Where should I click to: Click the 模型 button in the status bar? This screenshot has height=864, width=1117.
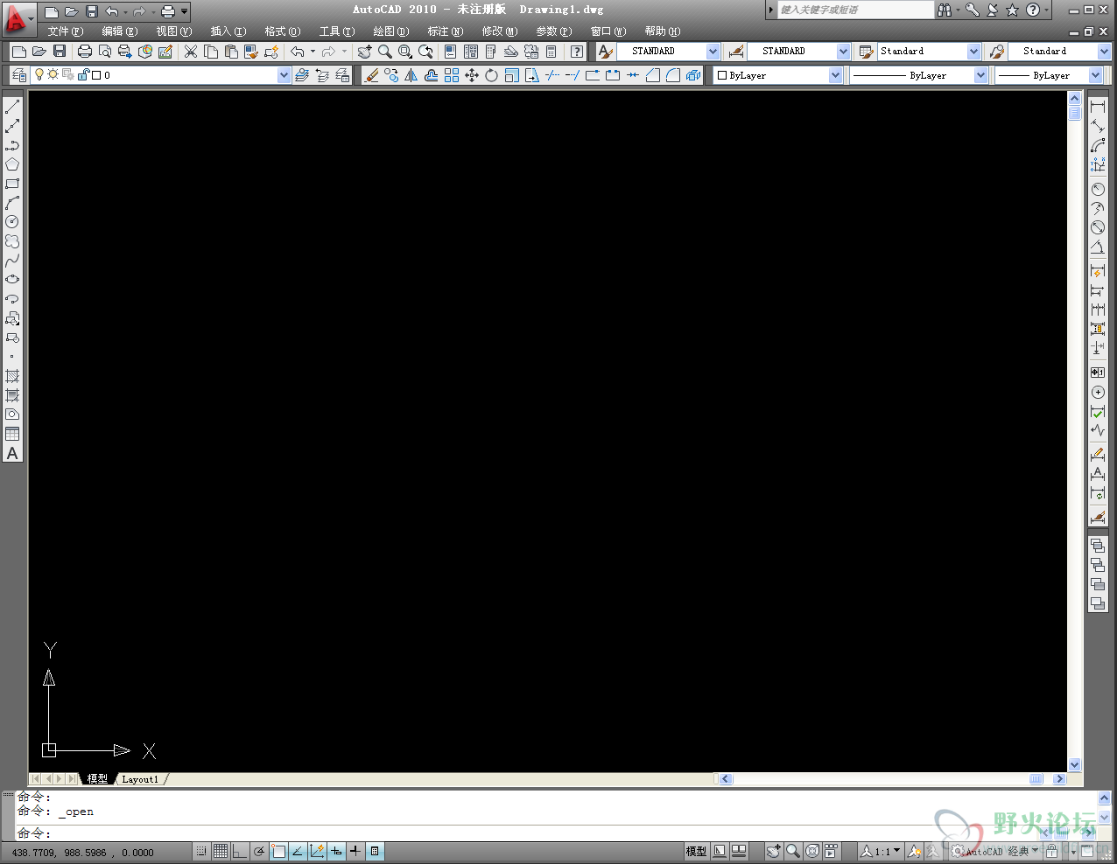click(695, 850)
